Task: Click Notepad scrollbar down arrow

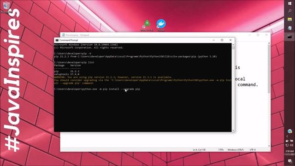Action: pos(269,146)
